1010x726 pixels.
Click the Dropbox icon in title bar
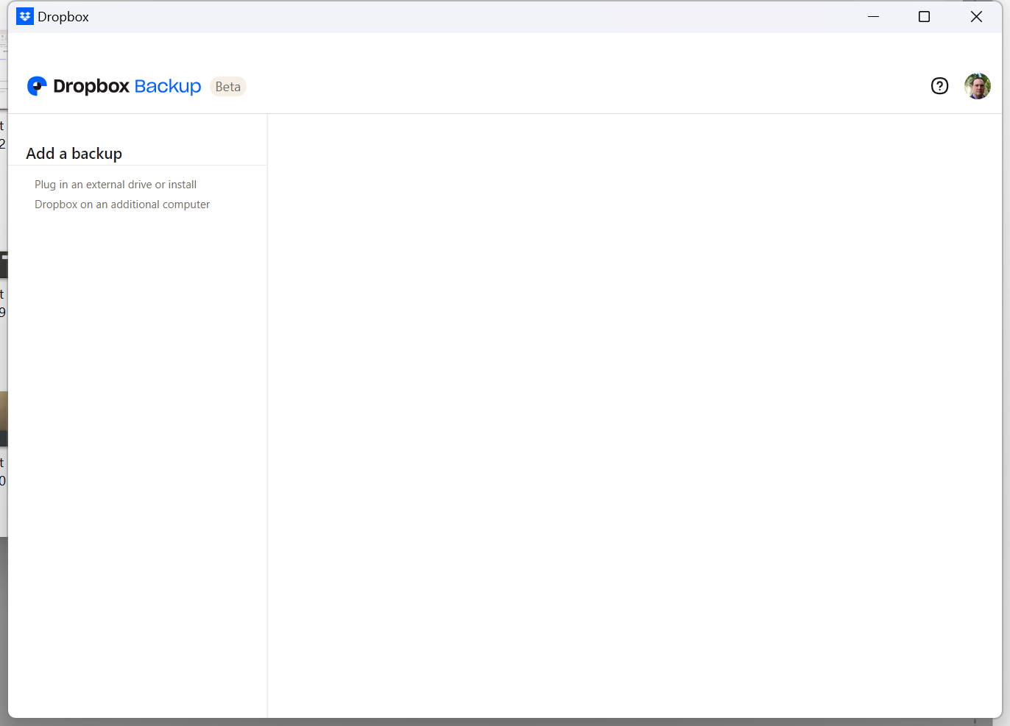pos(25,16)
